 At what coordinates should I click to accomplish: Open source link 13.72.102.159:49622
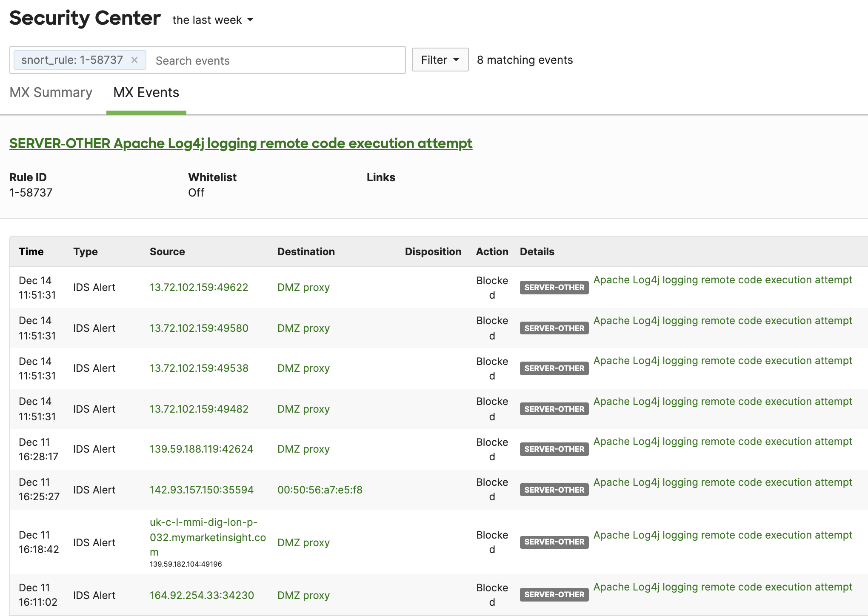point(199,287)
